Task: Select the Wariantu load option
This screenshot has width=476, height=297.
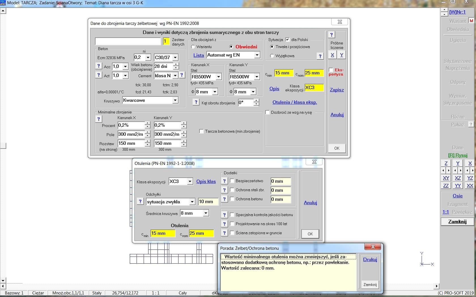Action: tap(193, 47)
